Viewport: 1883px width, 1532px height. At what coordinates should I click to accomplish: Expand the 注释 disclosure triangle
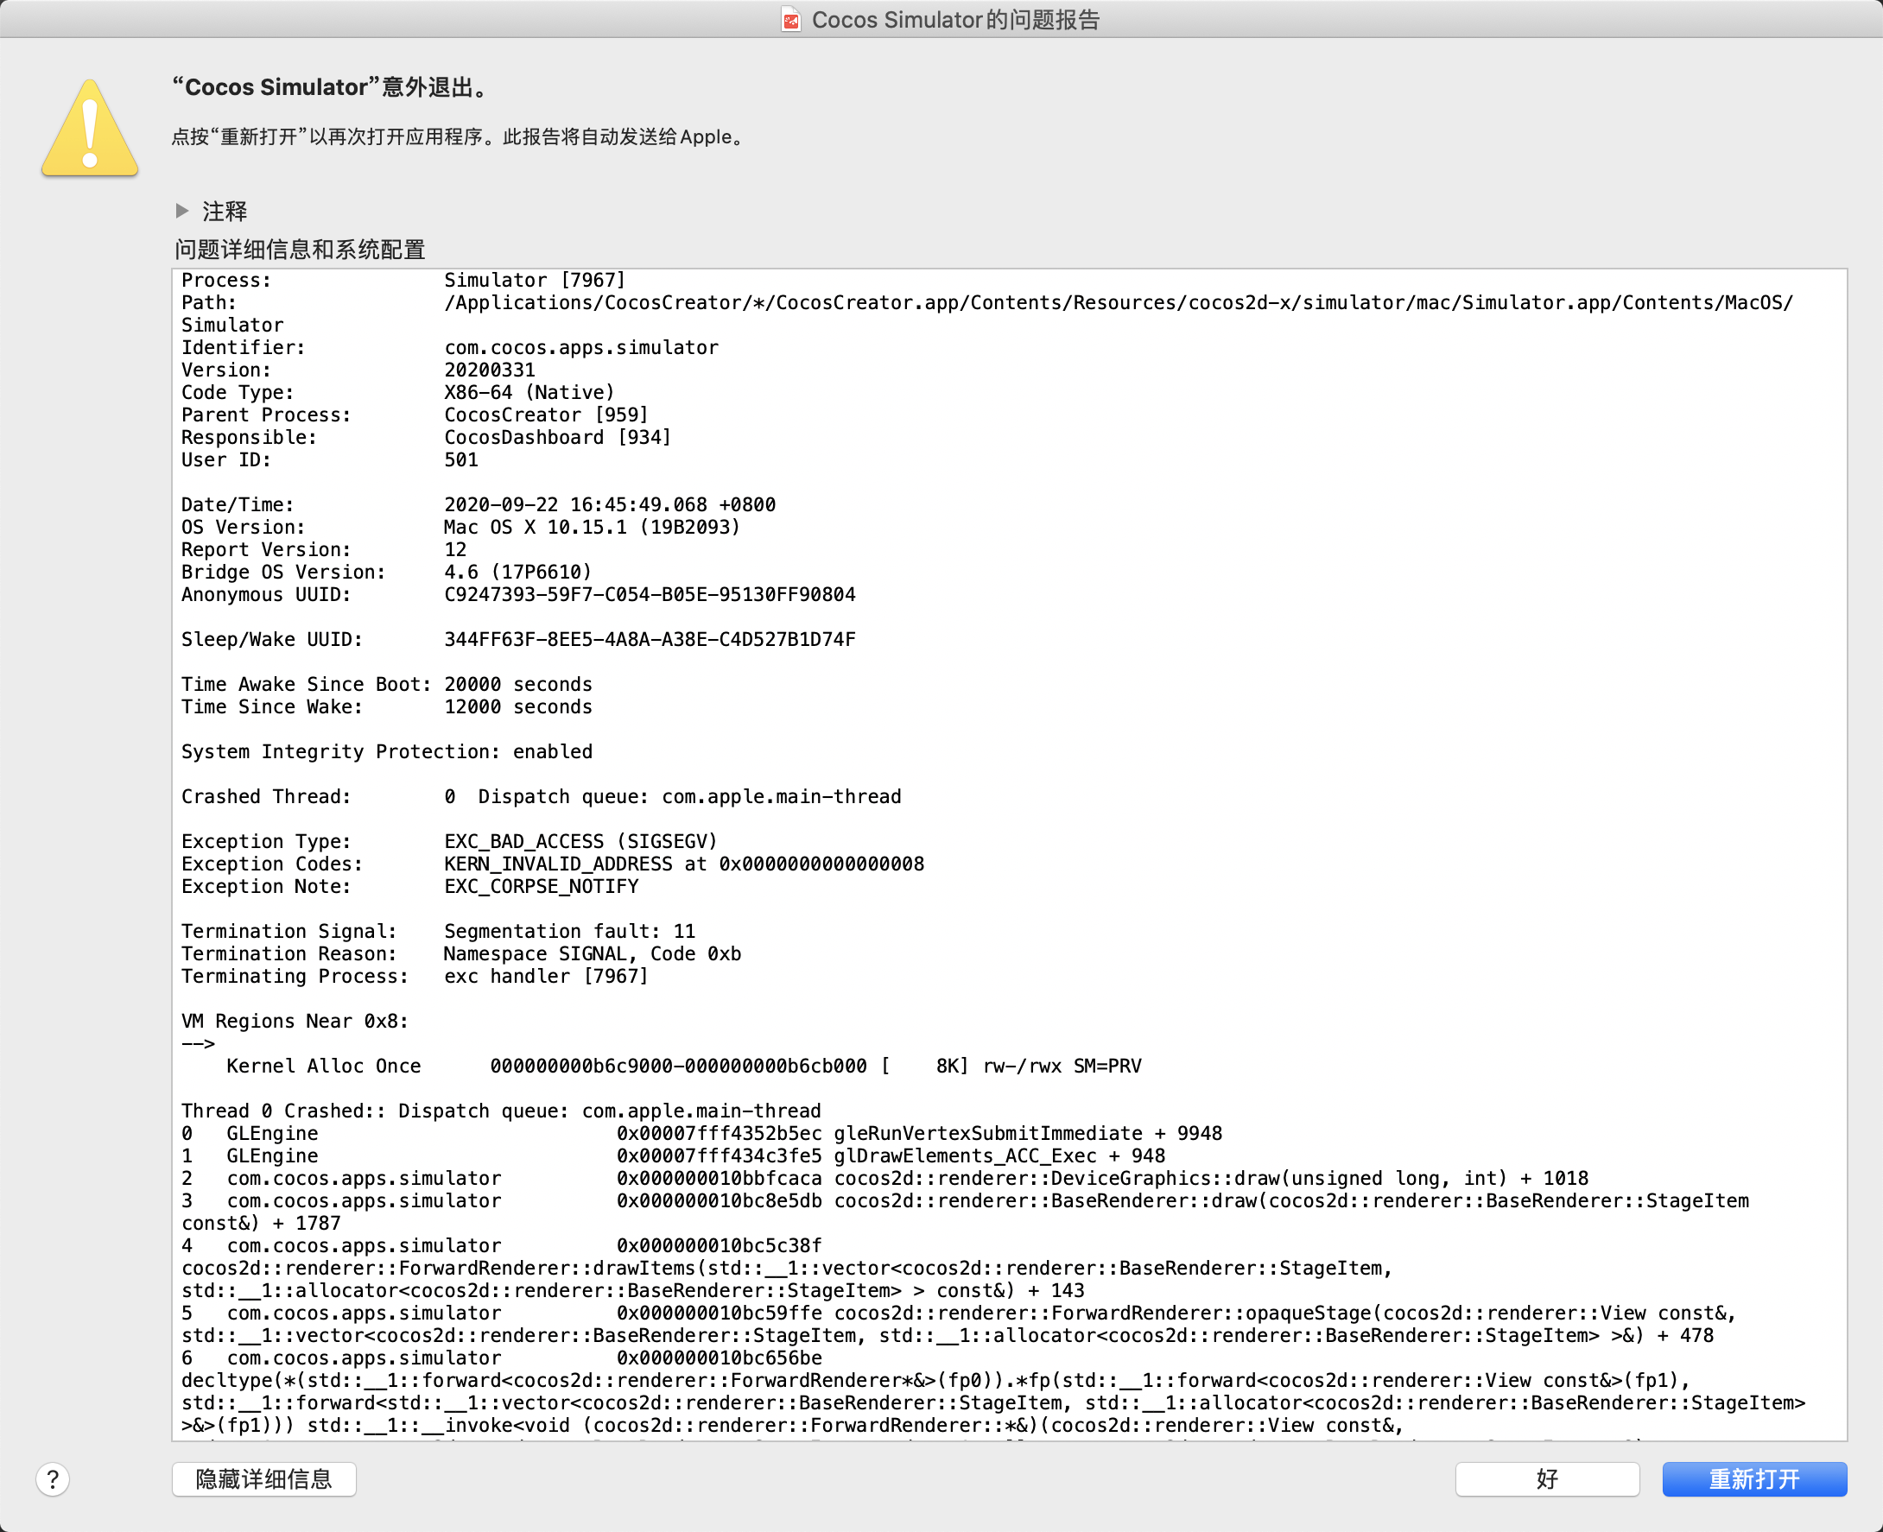182,211
